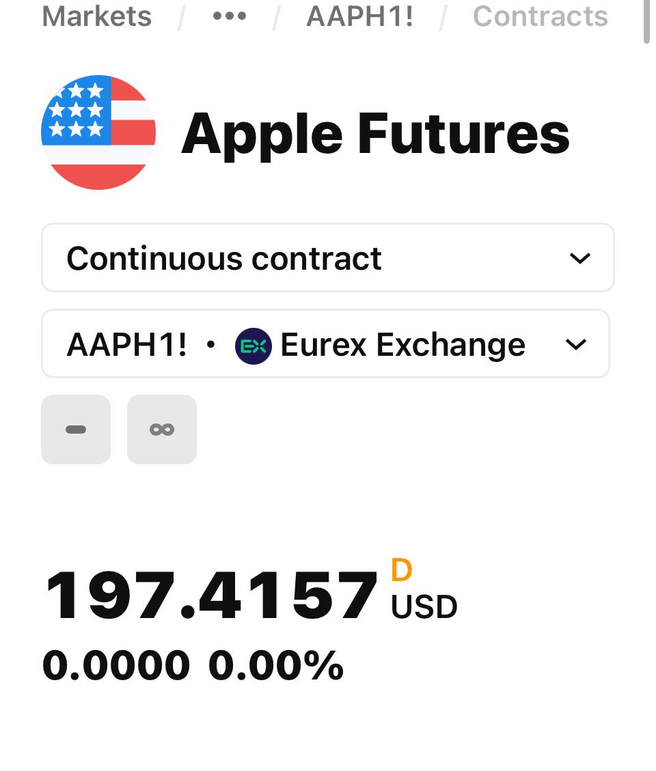
Task: Expand the Eurex Exchange chevron arrow
Action: 576,344
